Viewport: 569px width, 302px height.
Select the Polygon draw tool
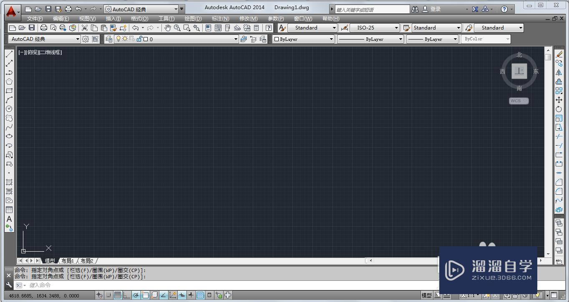point(9,82)
